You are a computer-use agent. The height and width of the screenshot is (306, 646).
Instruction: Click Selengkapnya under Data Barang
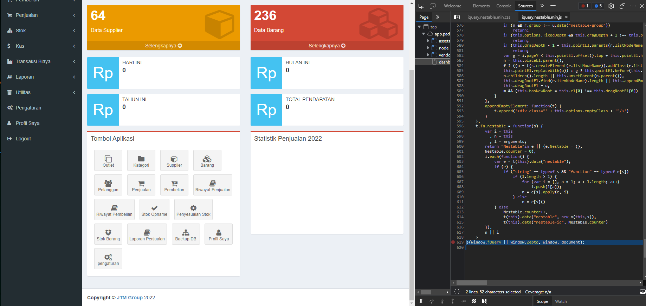(327, 46)
